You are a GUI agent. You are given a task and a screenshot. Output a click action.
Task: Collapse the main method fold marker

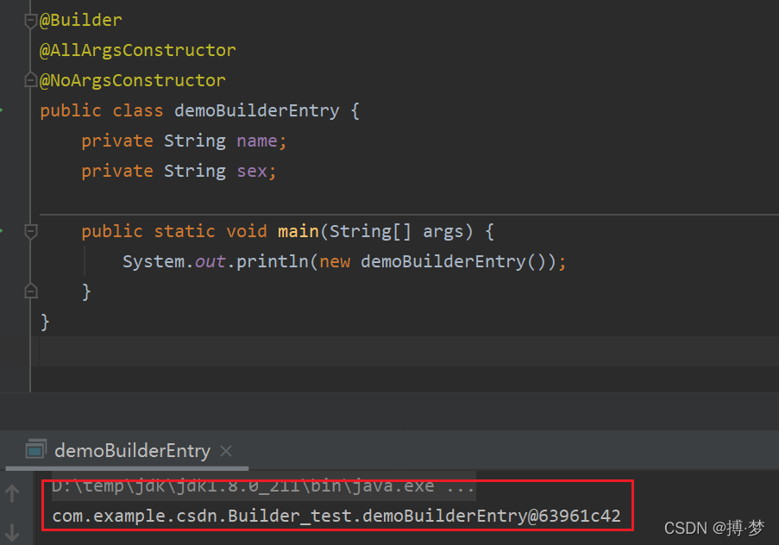point(31,231)
